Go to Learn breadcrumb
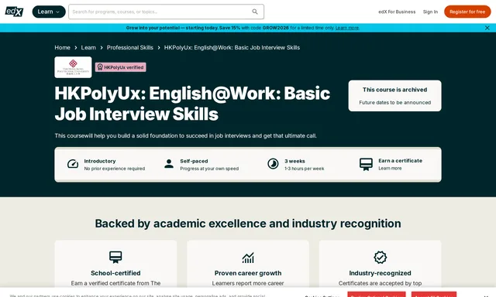Image resolution: width=496 pixels, height=297 pixels. [x=88, y=48]
